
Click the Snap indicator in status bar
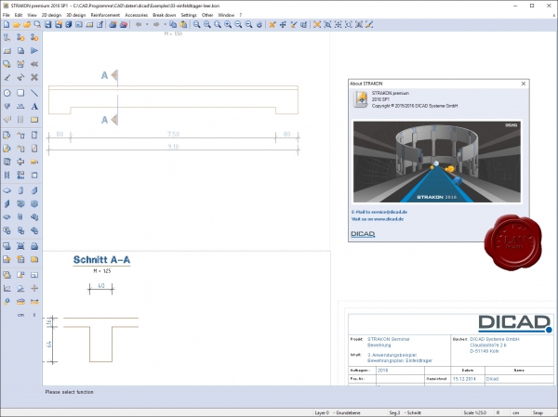coord(538,412)
